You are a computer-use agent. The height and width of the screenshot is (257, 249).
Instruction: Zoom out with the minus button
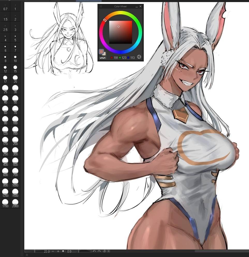pos(53,251)
